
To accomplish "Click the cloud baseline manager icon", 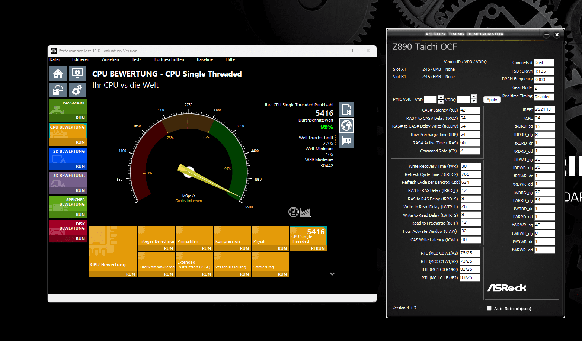I will (x=58, y=90).
